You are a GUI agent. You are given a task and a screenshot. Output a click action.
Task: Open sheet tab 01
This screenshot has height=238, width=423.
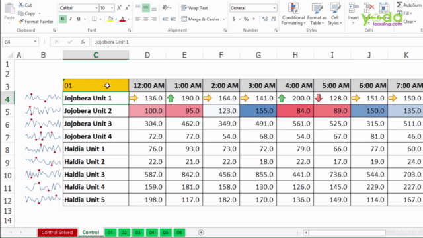point(110,232)
